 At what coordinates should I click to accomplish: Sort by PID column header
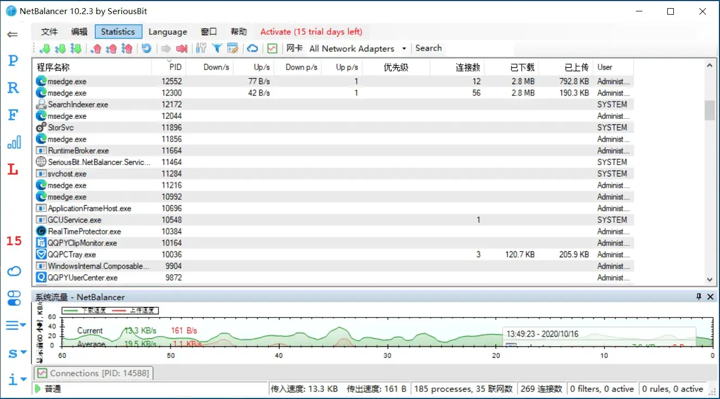click(168, 67)
